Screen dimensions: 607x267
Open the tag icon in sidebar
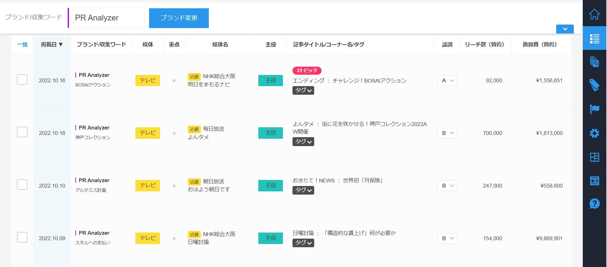coord(594,85)
